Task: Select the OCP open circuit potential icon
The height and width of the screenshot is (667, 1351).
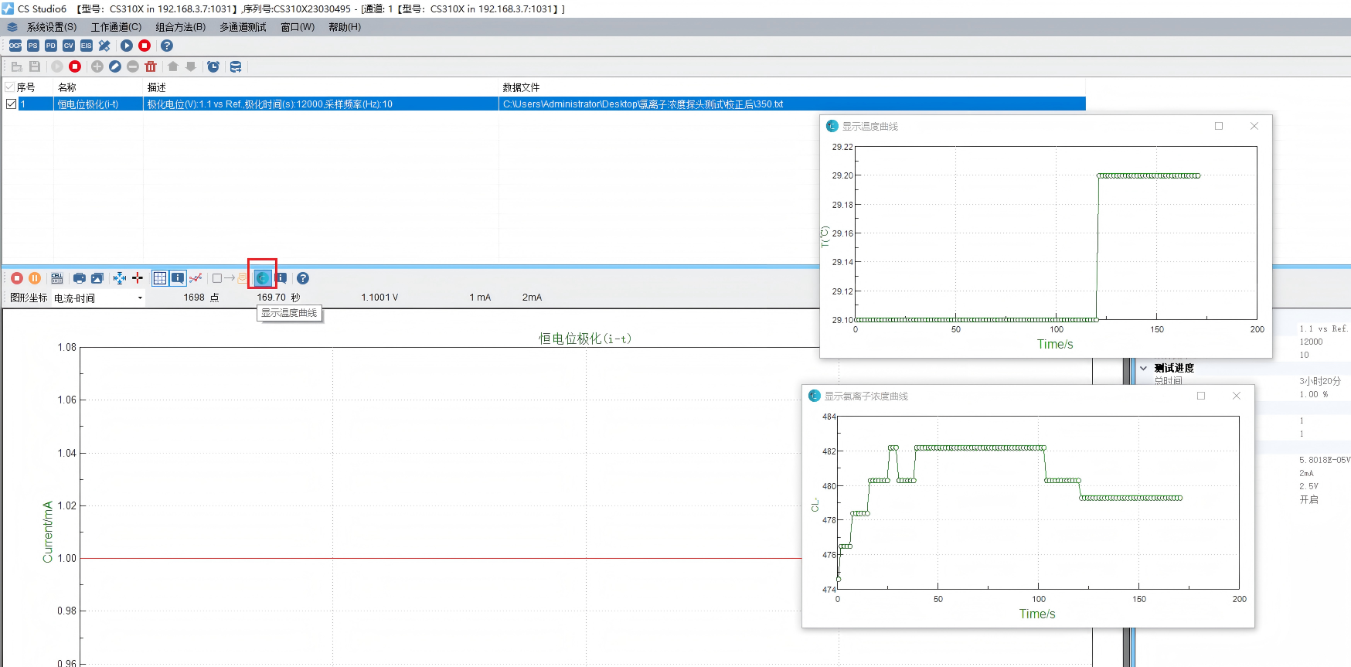Action: [x=15, y=46]
